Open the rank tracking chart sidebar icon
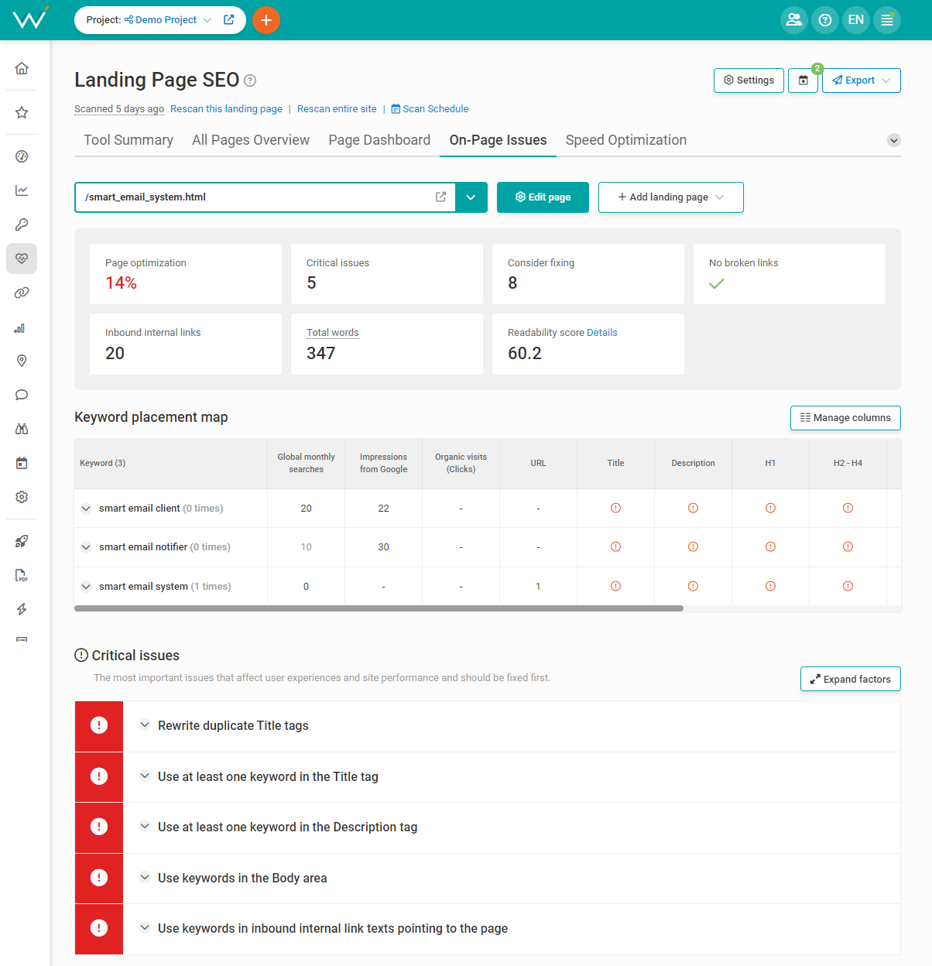932x966 pixels. click(22, 190)
